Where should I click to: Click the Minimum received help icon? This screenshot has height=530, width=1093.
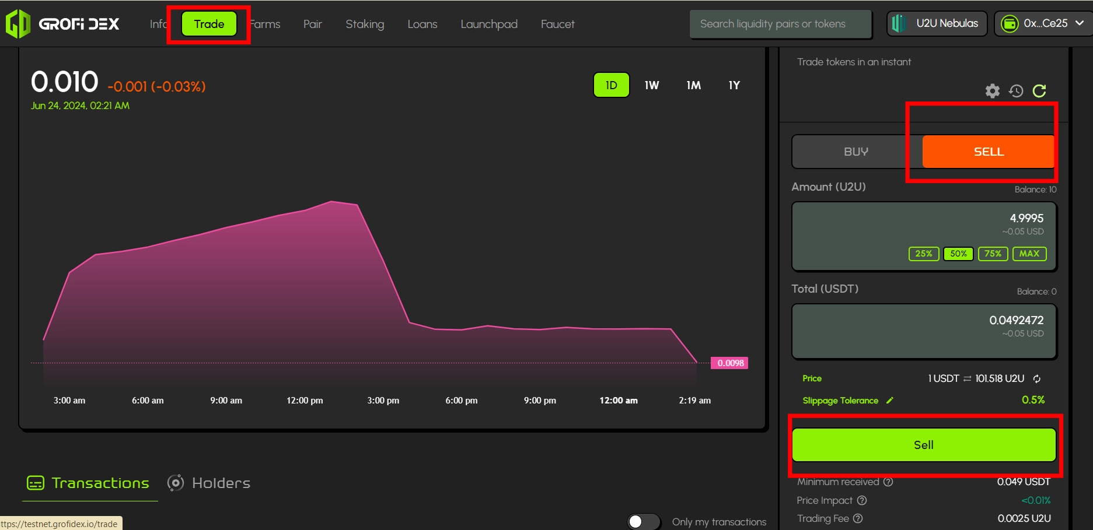click(888, 482)
